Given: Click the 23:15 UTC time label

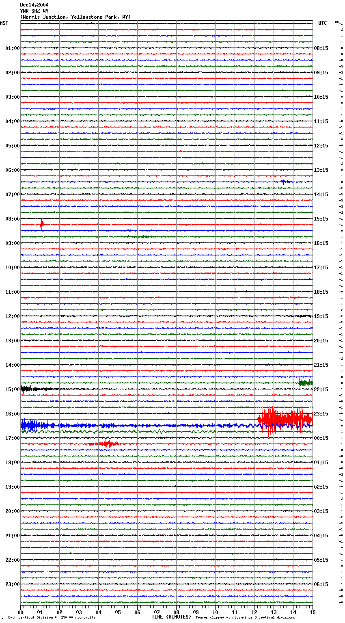Looking at the screenshot, I should [321, 414].
